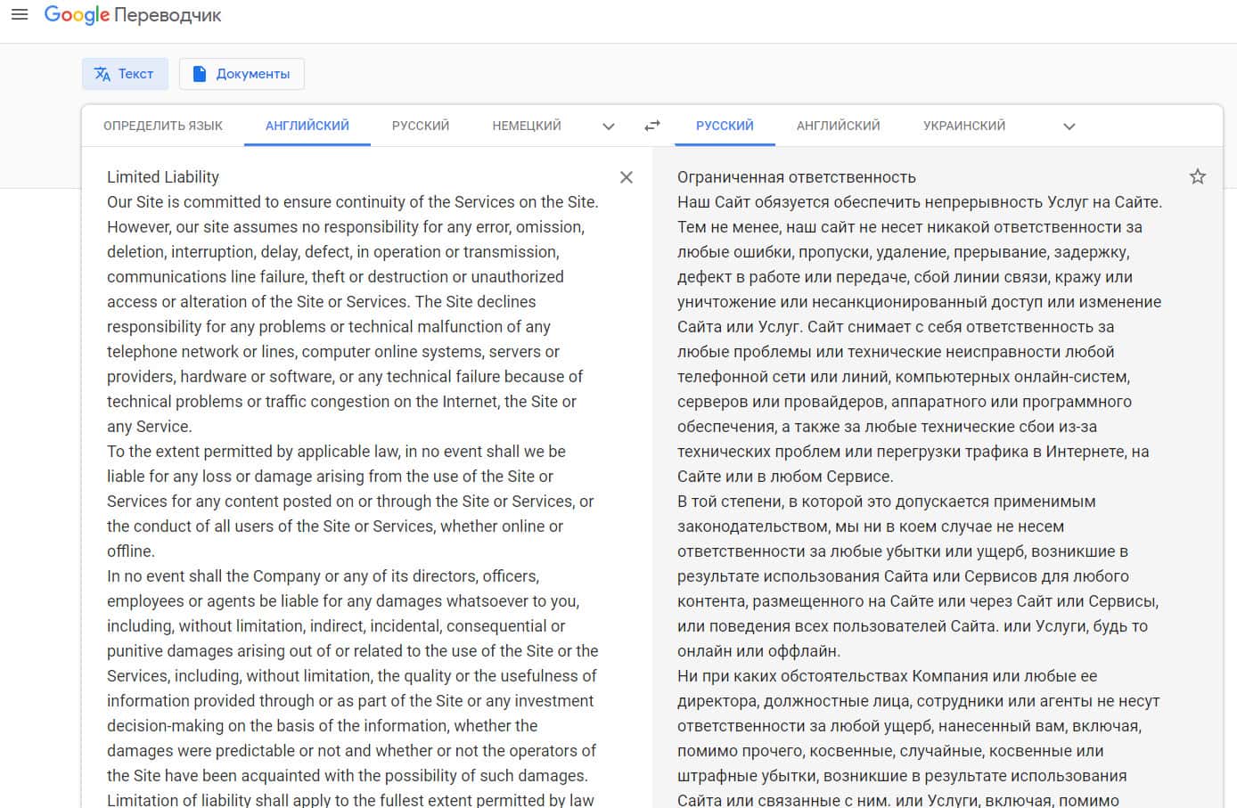Image resolution: width=1237 pixels, height=808 pixels.
Task: Open the main hamburger menu
Action: click(20, 15)
